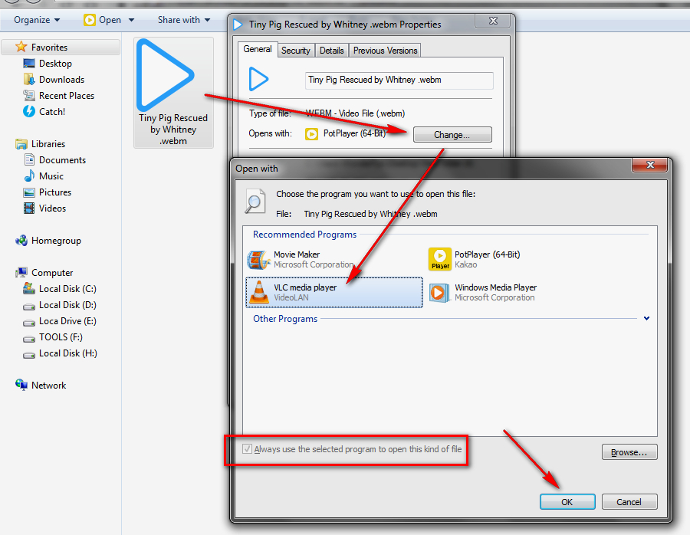Screen dimensions: 690x535
Task: Click the 'Opens with:' label
Action: (x=270, y=133)
